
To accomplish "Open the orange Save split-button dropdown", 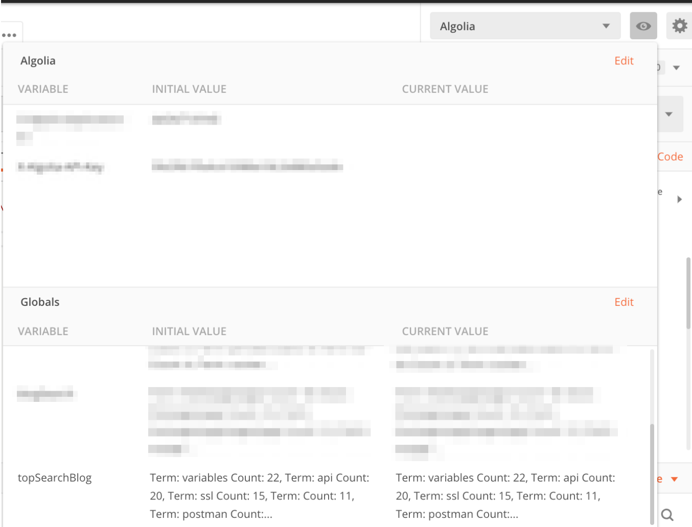I will tap(674, 479).
